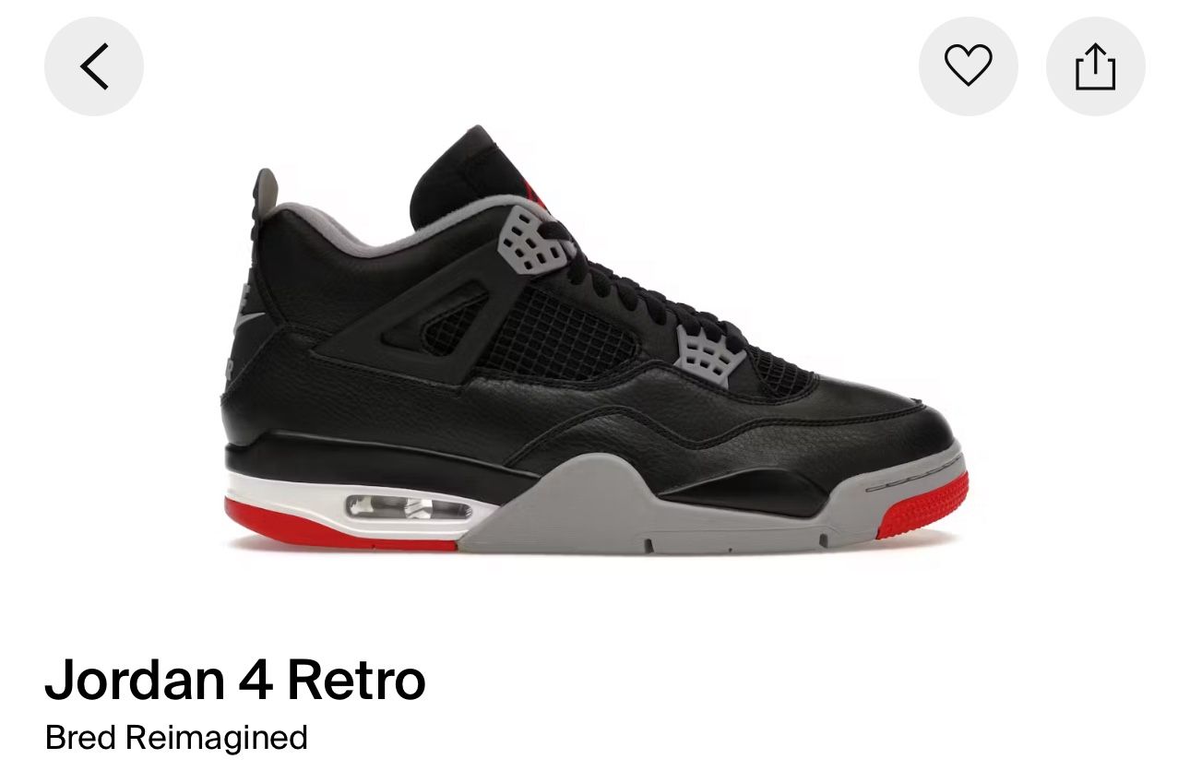Click the "Bred Reimagined" colorway subtitle
This screenshot has width=1190, height=771.
point(176,738)
